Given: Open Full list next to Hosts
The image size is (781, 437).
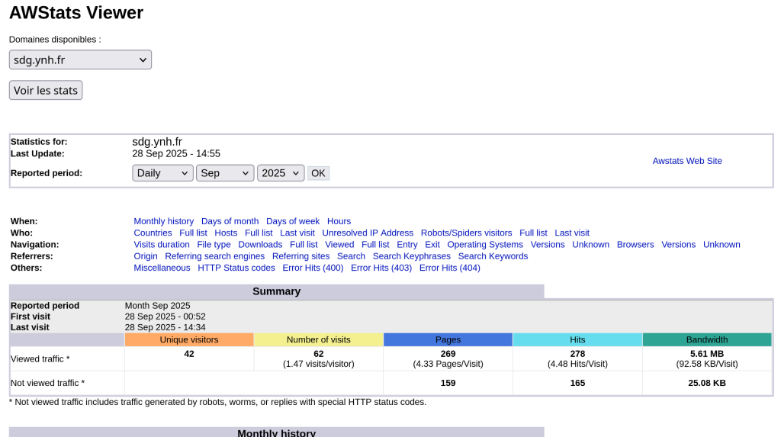Looking at the screenshot, I should coord(259,233).
